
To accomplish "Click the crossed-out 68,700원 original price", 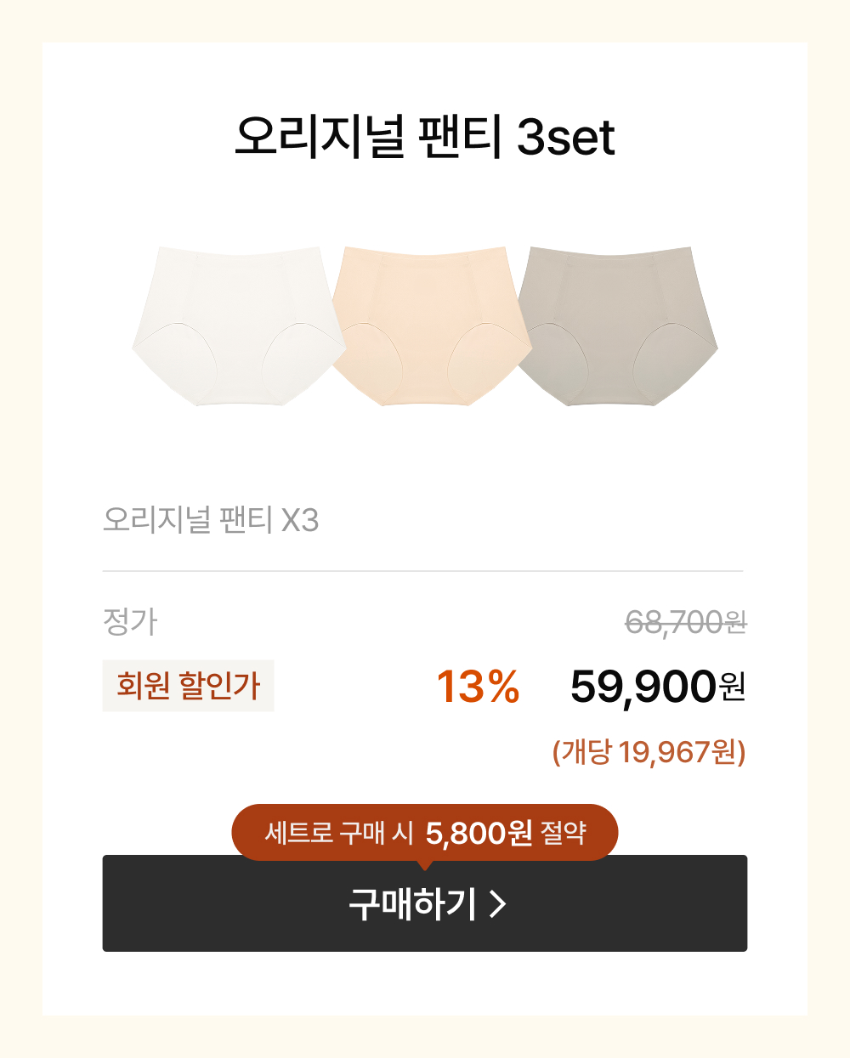I will tap(685, 623).
